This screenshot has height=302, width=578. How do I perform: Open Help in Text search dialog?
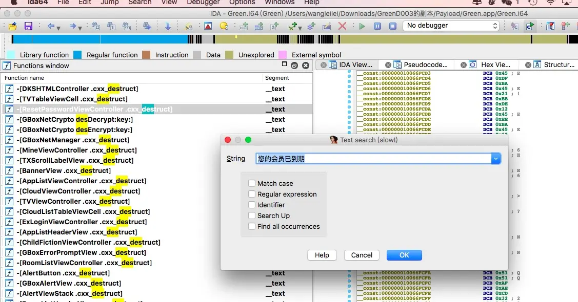pos(322,255)
